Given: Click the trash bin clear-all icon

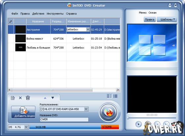Looking at the screenshot, I should click(28, 98).
